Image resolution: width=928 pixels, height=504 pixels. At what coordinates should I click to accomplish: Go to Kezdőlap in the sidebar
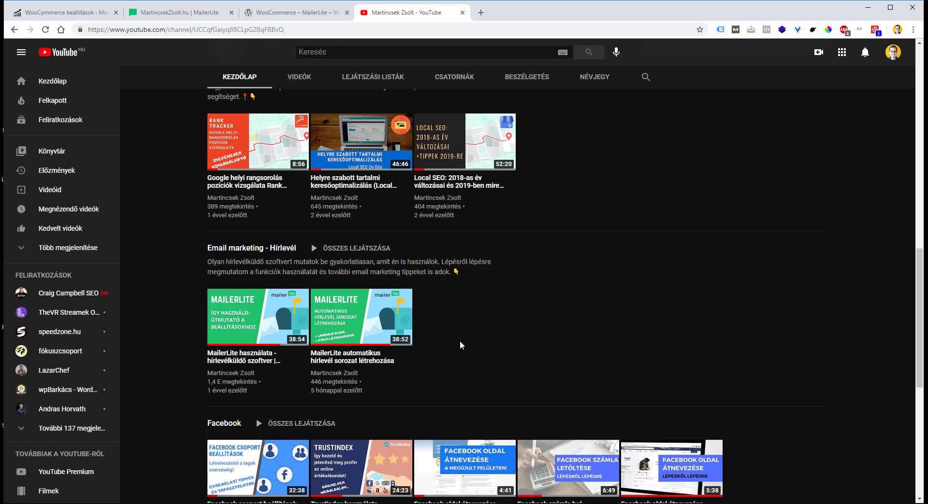tap(62, 81)
